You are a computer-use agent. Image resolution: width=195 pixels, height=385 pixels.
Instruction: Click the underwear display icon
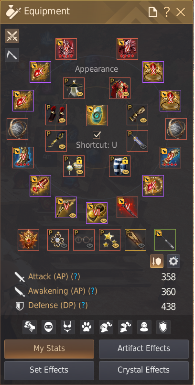[x=68, y=327]
